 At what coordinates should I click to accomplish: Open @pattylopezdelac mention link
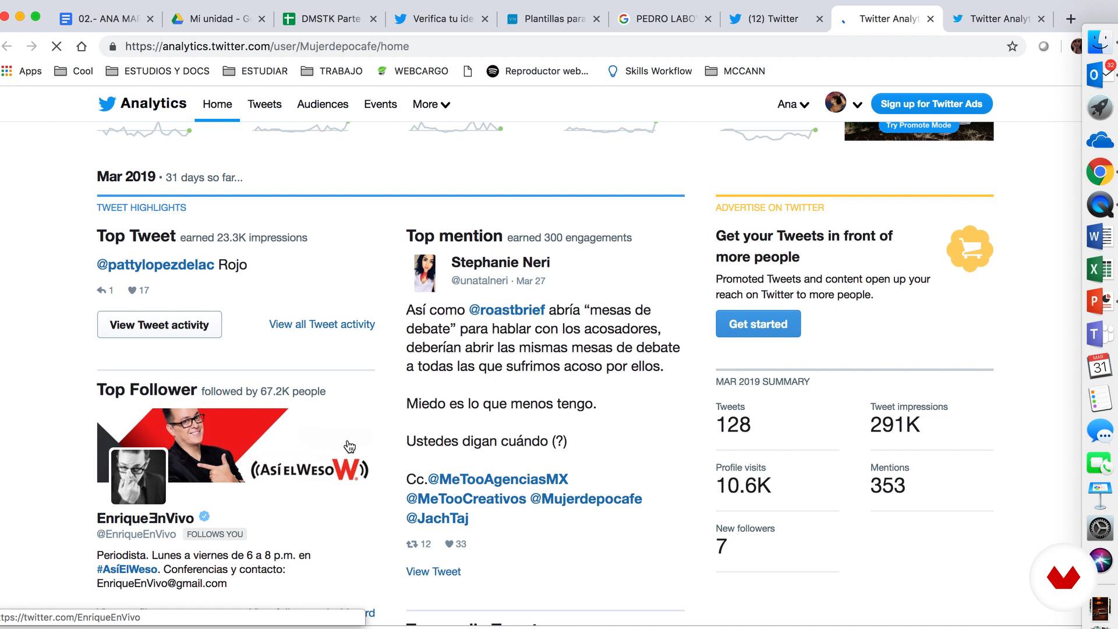click(155, 264)
